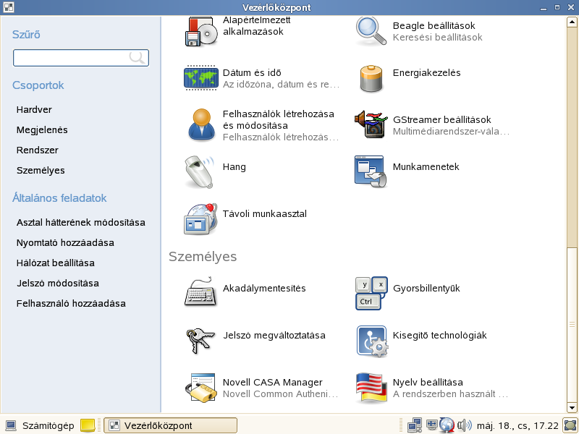Select the Személyes group
This screenshot has height=434, width=579.
[x=41, y=171]
